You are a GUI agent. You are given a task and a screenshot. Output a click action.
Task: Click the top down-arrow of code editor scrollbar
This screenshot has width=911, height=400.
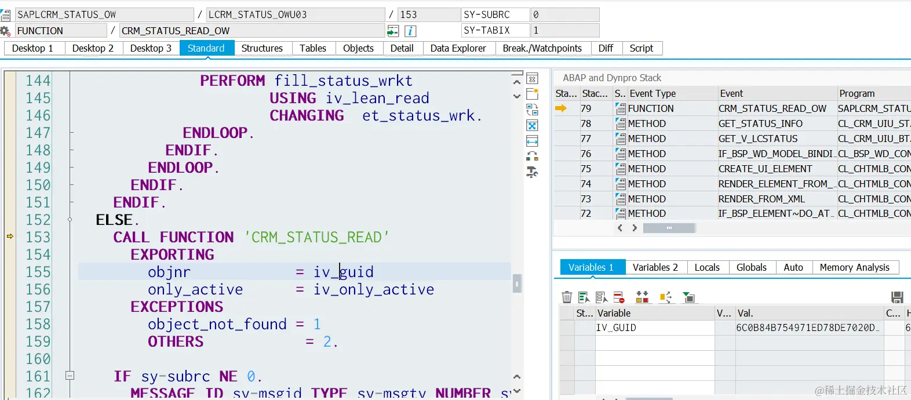point(517,96)
